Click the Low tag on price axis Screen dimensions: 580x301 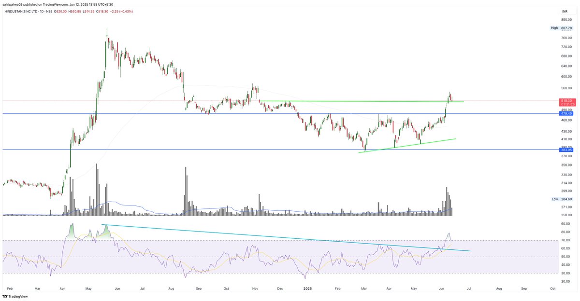(555, 199)
